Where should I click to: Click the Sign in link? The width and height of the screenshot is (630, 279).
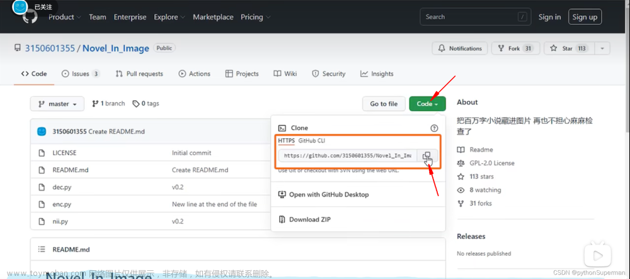pos(549,17)
